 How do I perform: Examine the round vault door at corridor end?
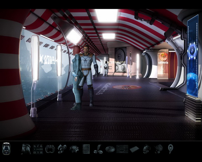(120, 59)
